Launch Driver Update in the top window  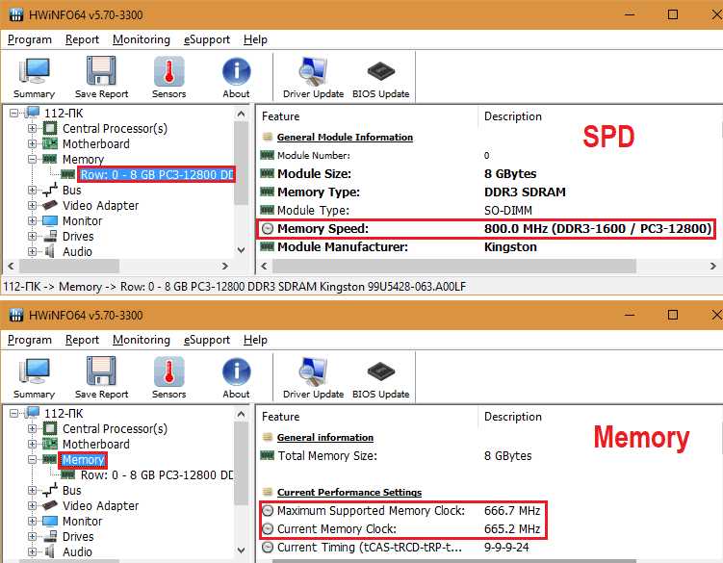pos(313,78)
